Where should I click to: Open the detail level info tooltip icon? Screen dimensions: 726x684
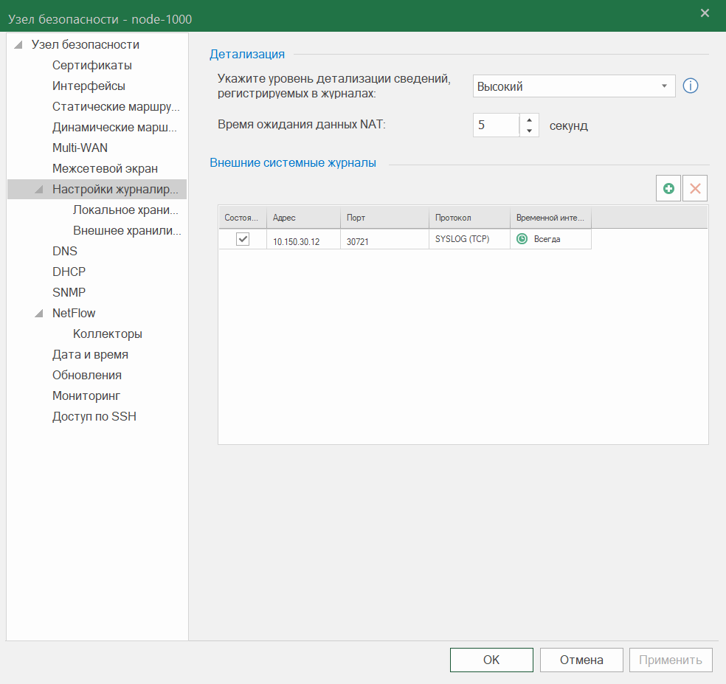pyautogui.click(x=690, y=86)
